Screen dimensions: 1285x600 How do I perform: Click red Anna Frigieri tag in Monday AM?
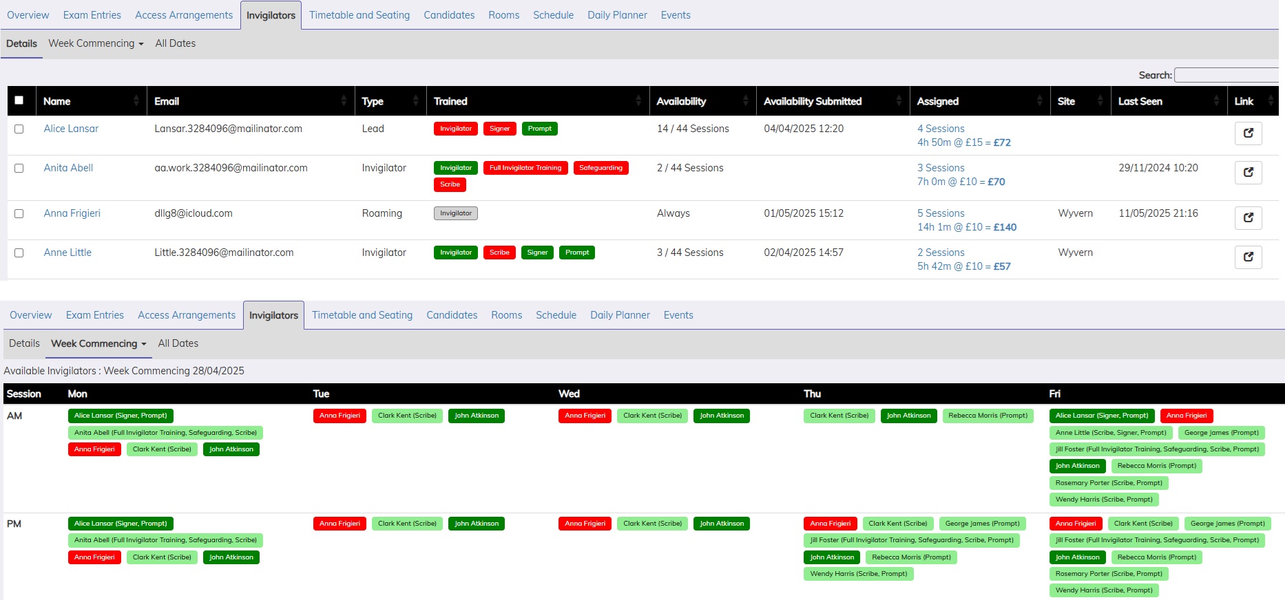tap(94, 449)
